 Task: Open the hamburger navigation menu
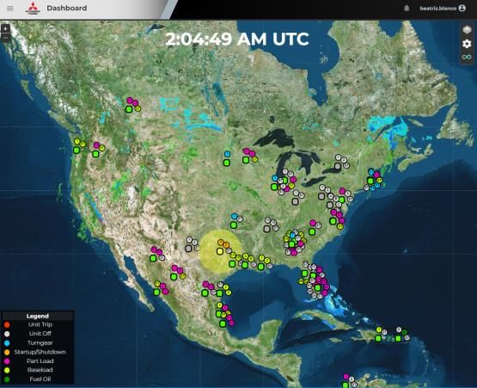pyautogui.click(x=10, y=9)
